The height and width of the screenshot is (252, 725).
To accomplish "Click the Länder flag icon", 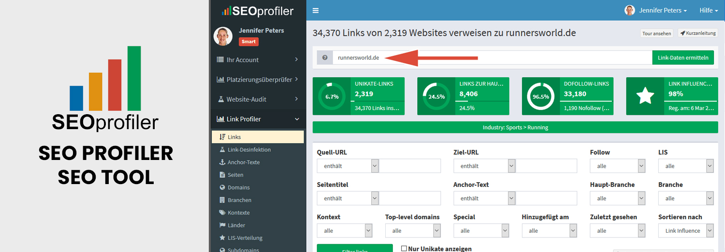I will pos(222,225).
